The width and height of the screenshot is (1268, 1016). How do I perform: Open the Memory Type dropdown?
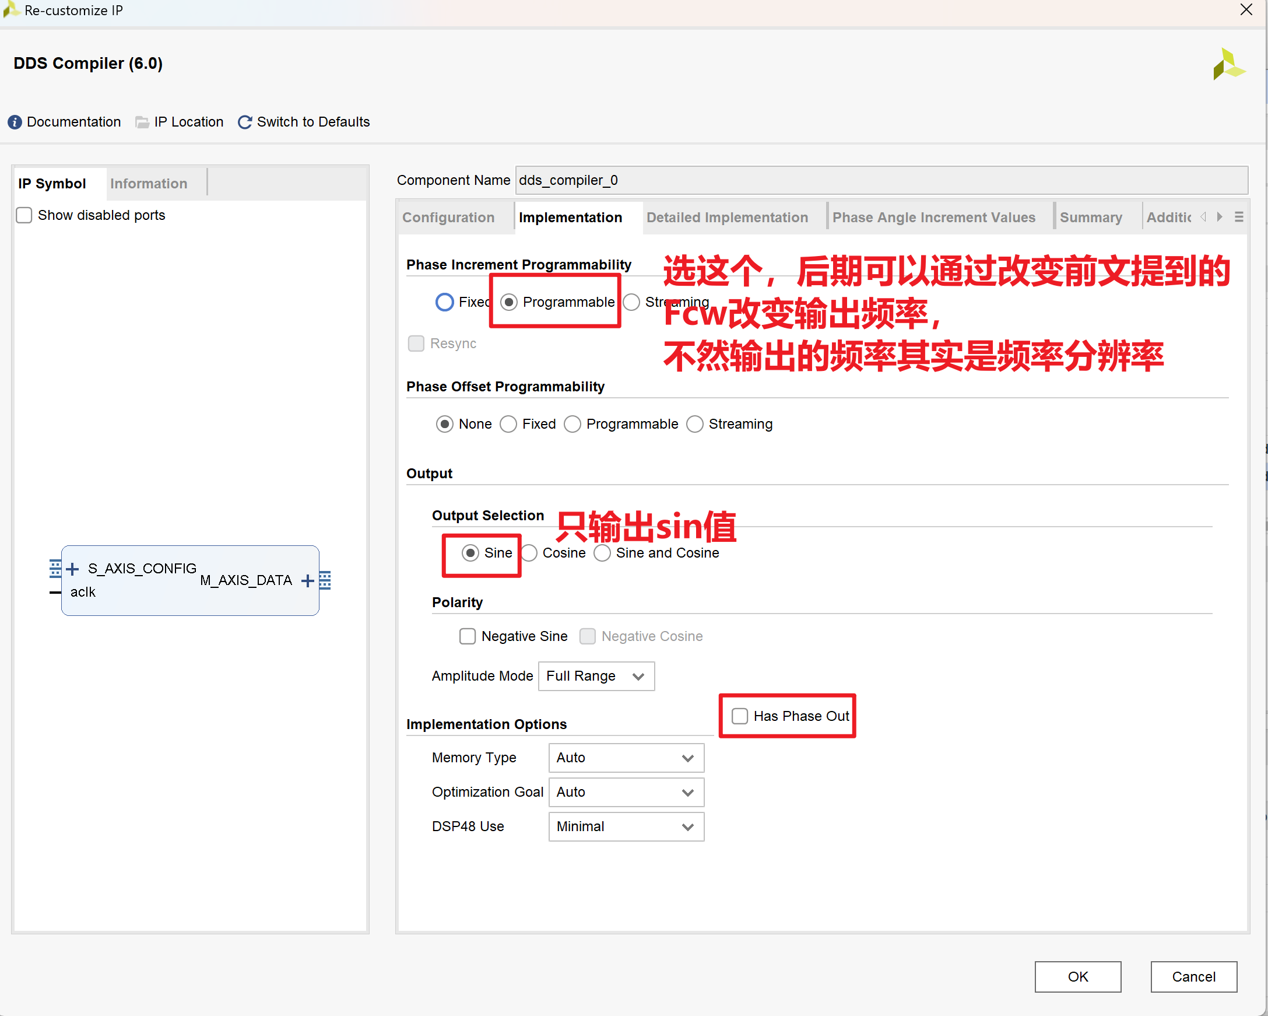[626, 758]
